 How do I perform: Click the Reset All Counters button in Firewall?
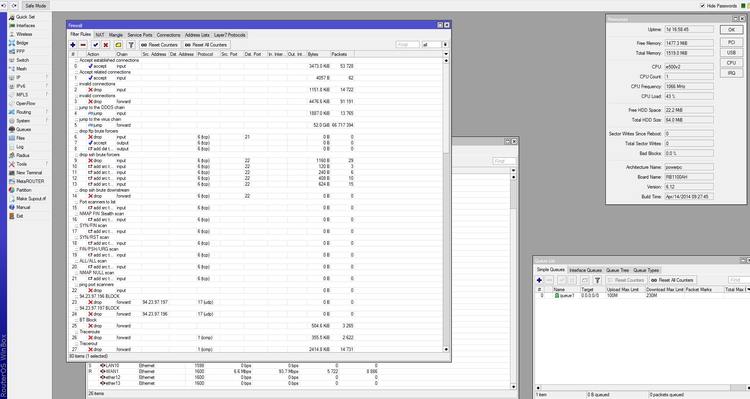pos(206,45)
